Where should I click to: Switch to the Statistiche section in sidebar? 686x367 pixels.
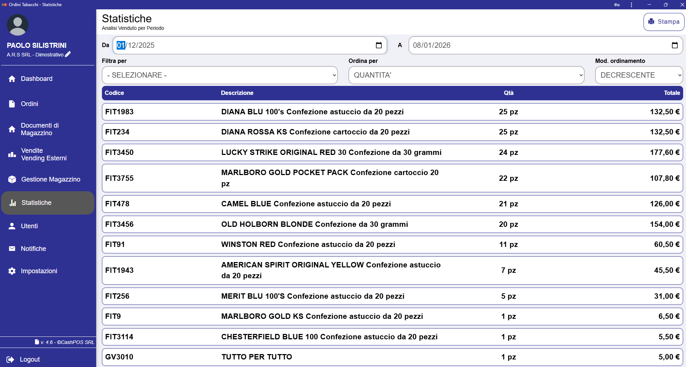point(36,202)
